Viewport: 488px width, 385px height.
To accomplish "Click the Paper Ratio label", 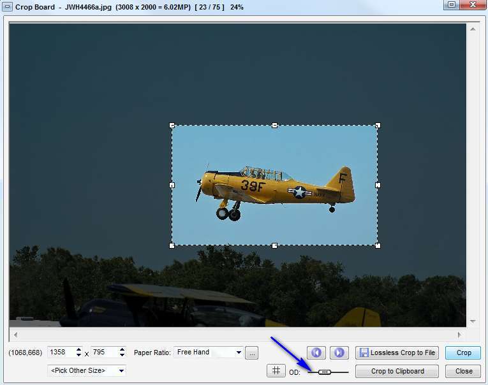I will pyautogui.click(x=152, y=352).
